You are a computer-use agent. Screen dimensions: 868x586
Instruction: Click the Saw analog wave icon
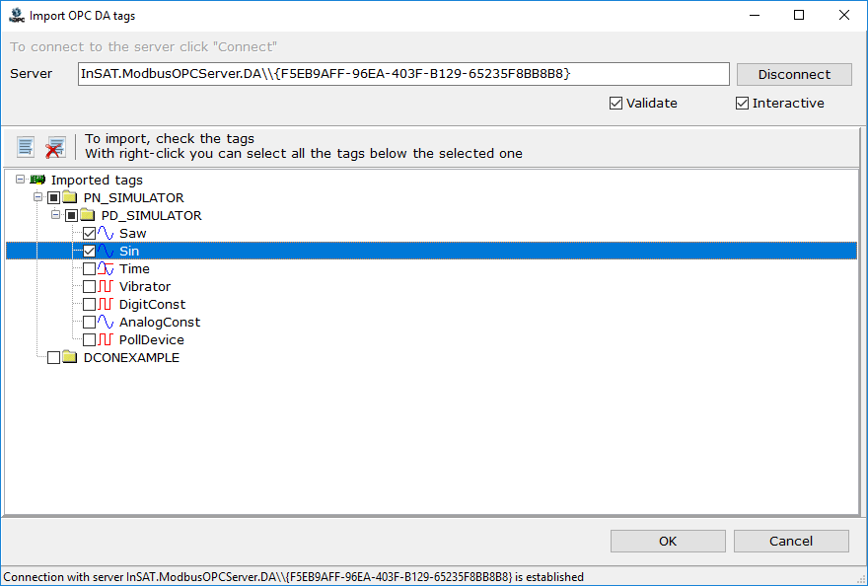[x=106, y=233]
